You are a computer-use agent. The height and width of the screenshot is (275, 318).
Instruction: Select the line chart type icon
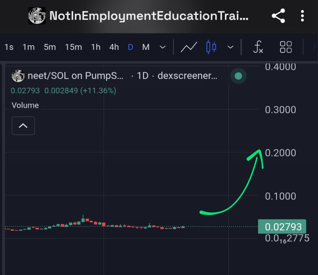click(188, 47)
